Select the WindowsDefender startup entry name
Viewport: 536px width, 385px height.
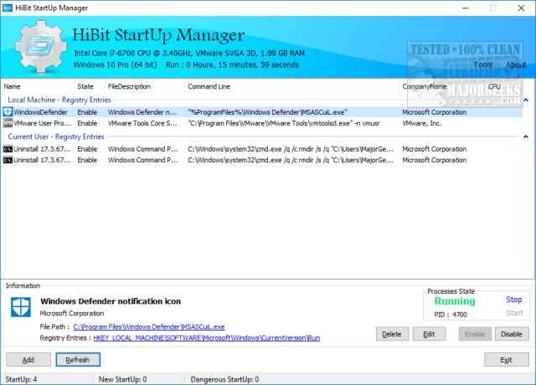[40, 112]
